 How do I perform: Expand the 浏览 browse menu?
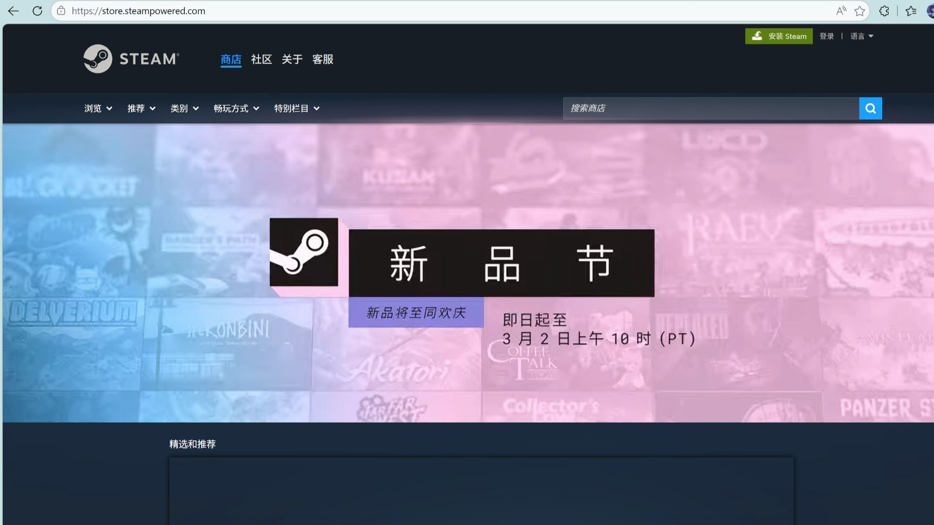click(x=98, y=109)
